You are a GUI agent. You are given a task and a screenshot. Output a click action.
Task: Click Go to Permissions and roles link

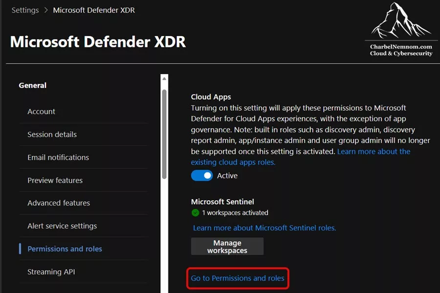[x=238, y=278]
